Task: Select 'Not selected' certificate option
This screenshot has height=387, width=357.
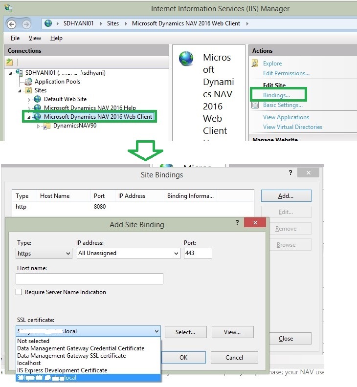Action: [x=88, y=341]
